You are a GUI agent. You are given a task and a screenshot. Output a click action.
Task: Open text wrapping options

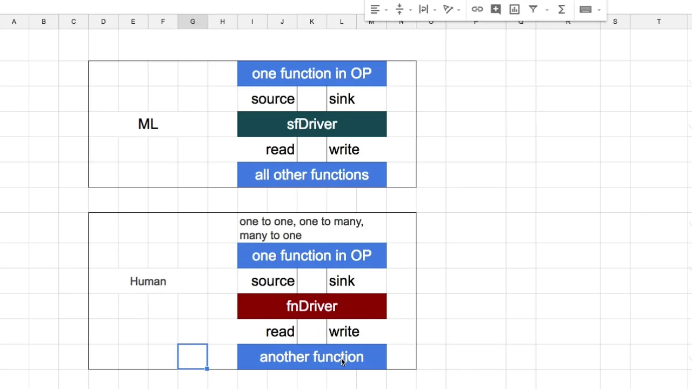(x=423, y=9)
